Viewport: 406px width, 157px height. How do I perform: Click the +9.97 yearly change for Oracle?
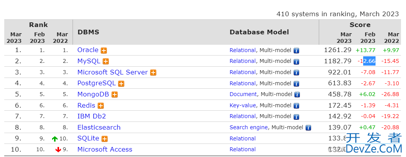point(391,50)
